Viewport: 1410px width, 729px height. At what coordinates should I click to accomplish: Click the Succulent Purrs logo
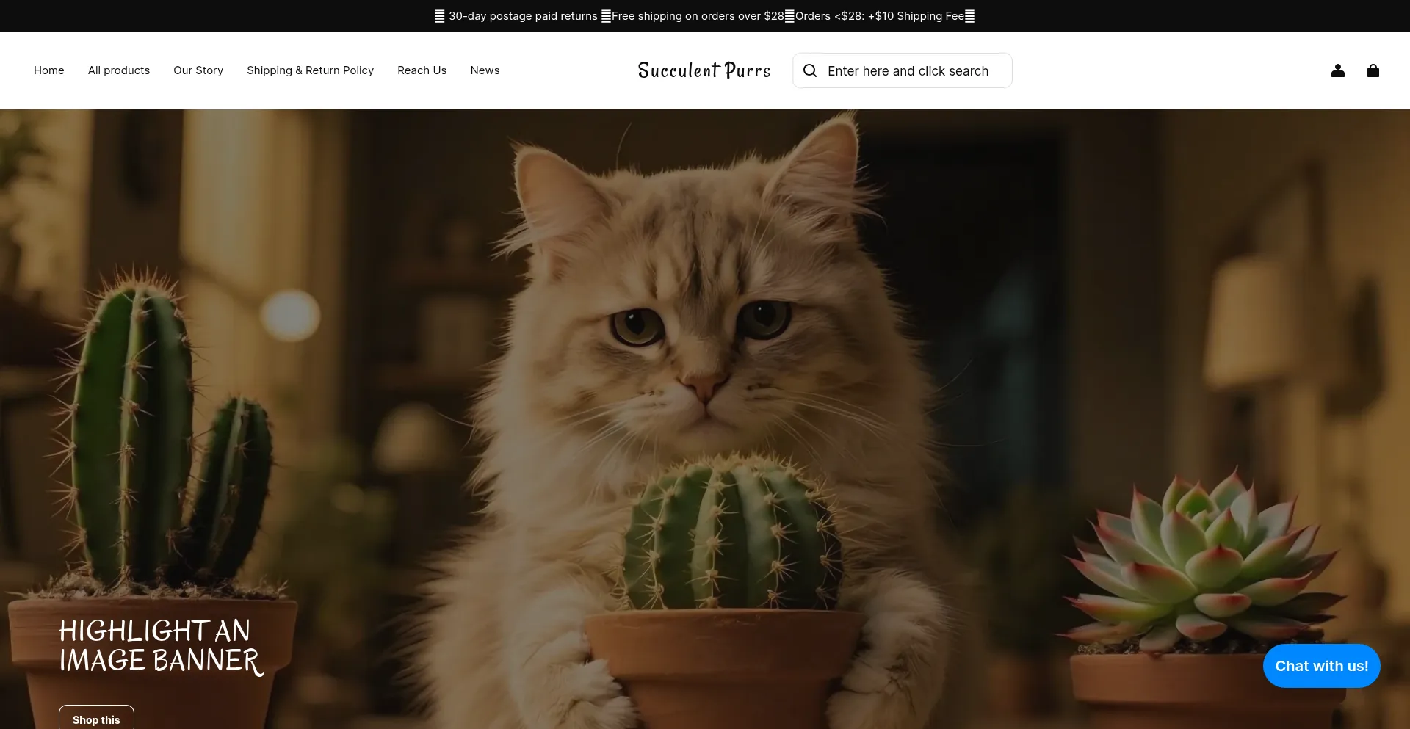click(x=704, y=70)
